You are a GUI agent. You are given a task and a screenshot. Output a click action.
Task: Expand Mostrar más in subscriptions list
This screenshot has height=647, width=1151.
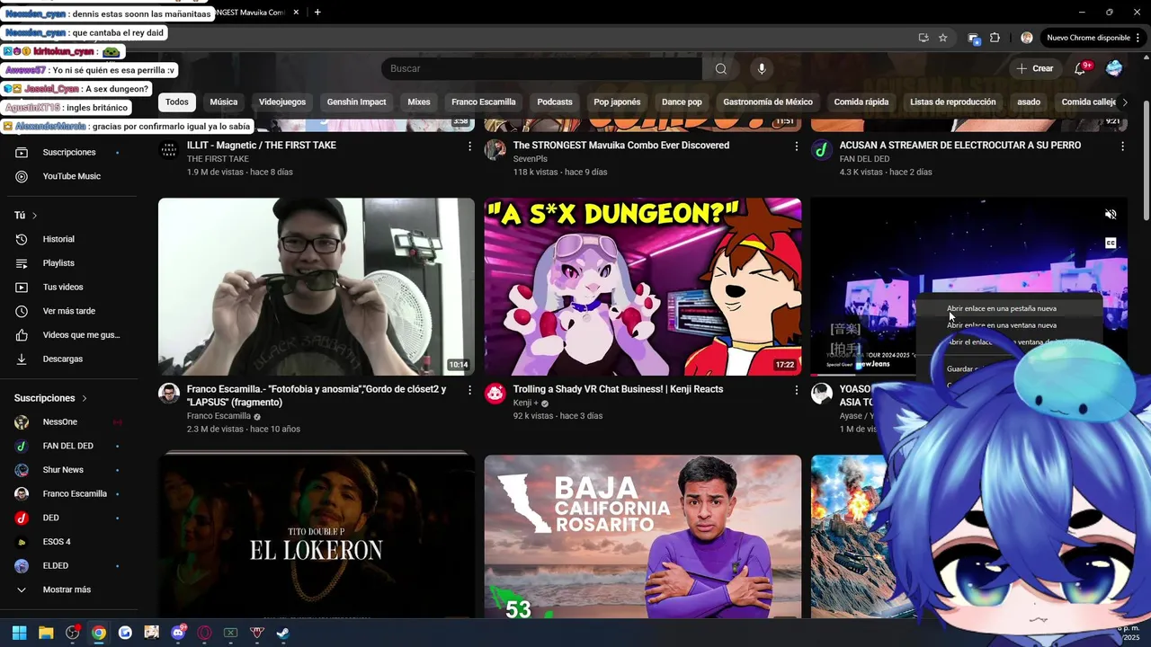(67, 589)
